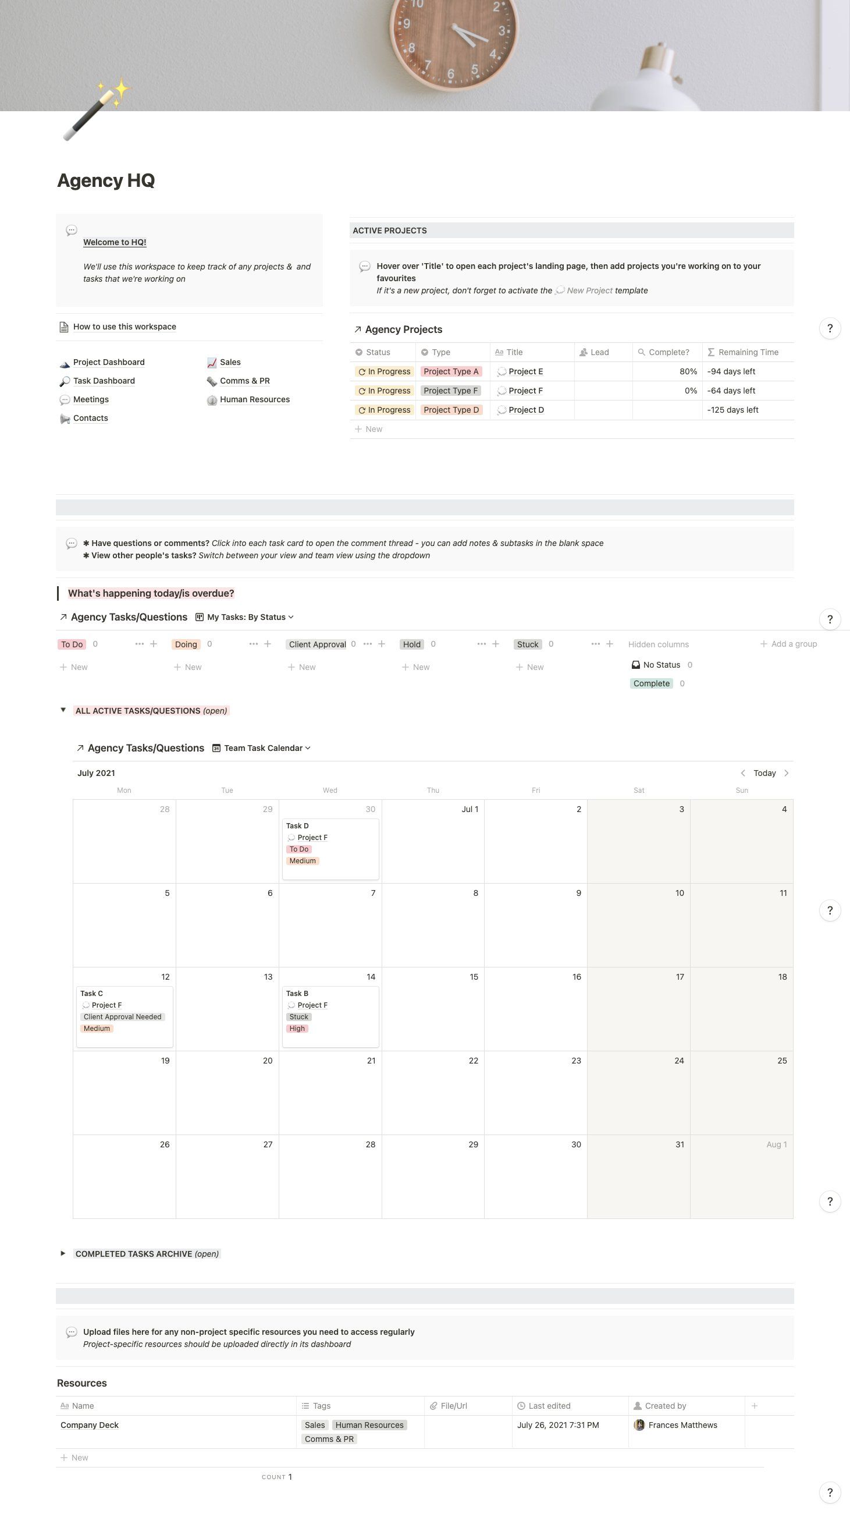Click the Complete? column header

(x=667, y=352)
